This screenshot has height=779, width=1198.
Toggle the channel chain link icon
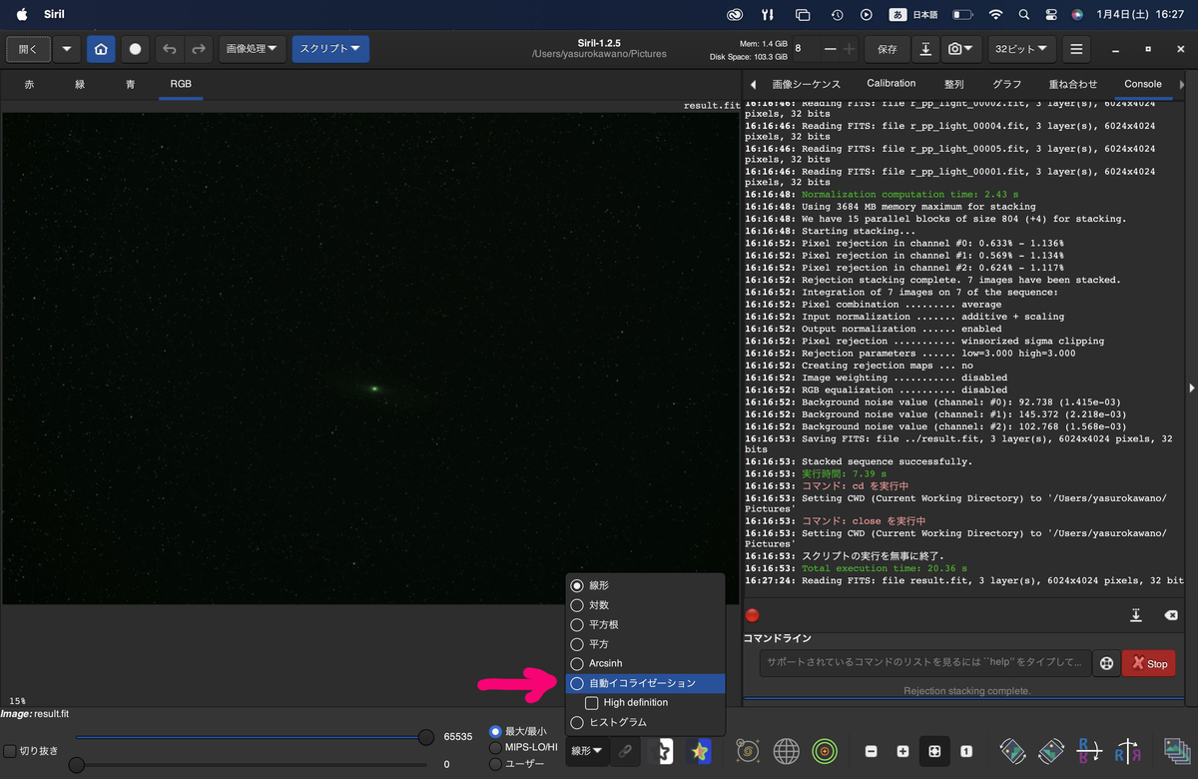click(x=625, y=750)
